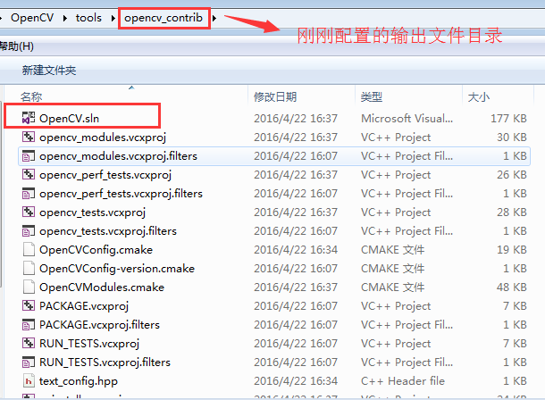Click the CMAKE 文件 type of OpenCVConfig-version.cmake
The image size is (545, 400).
click(393, 269)
